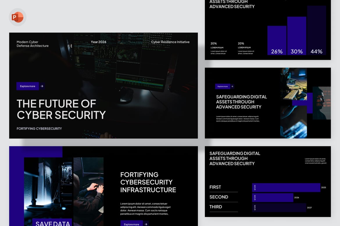Select the hacker typing on keyboard photo
The height and width of the screenshot is (226, 340).
[x=88, y=192]
